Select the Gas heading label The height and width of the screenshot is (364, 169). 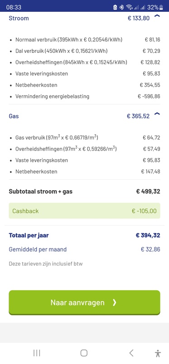tap(14, 116)
